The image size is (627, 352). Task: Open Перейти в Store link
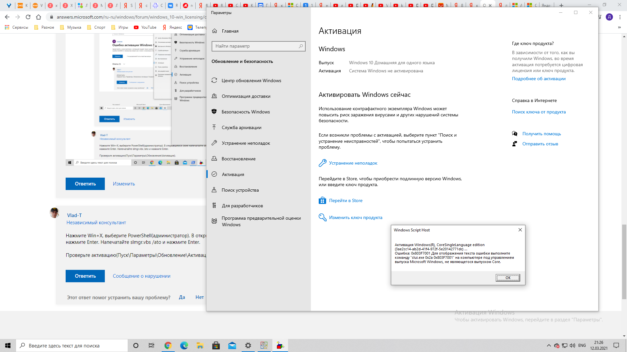[x=346, y=200]
